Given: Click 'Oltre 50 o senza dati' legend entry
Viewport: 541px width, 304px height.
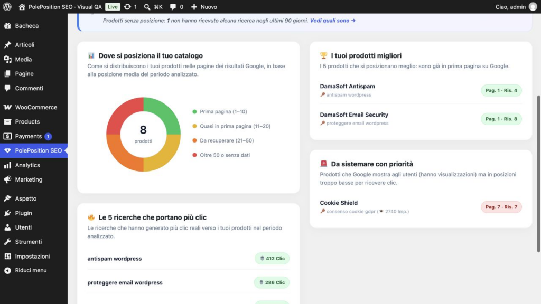Looking at the screenshot, I should pyautogui.click(x=221, y=155).
